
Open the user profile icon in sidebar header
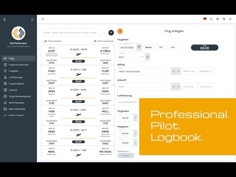32,19
